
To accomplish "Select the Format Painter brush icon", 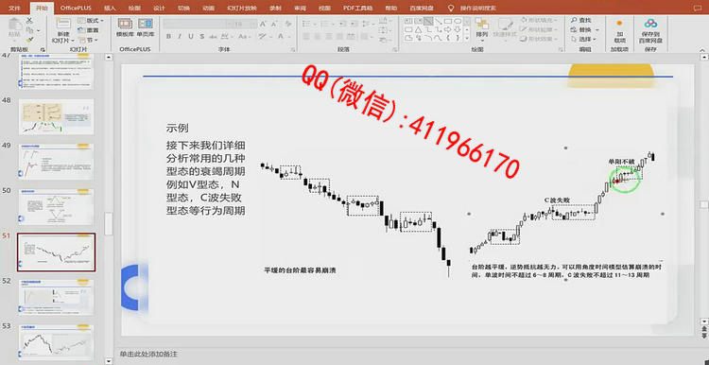I will [29, 41].
